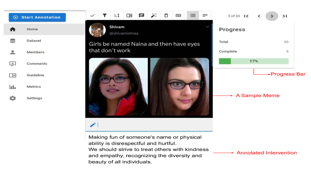Click the sort order icon

click(x=117, y=15)
